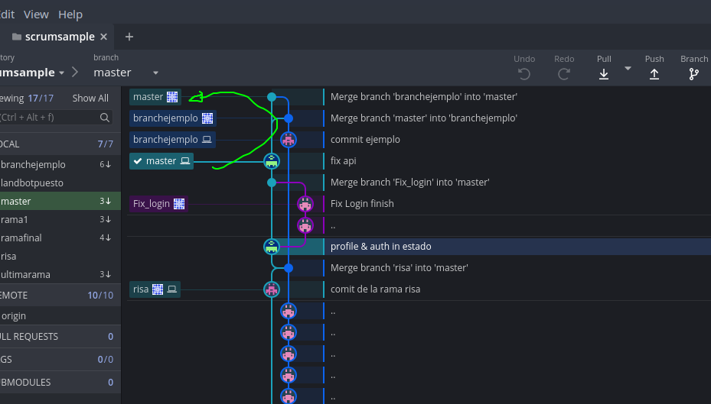711x404 pixels.
Task: Click the Redo toolbar icon
Action: point(564,73)
